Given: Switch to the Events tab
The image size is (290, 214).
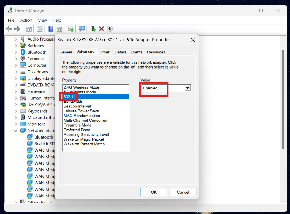Looking at the screenshot, I should pos(137,52).
